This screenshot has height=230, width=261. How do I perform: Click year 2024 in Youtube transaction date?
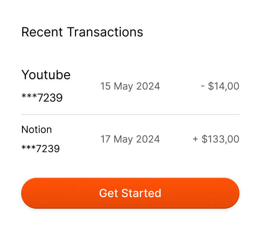pos(148,86)
